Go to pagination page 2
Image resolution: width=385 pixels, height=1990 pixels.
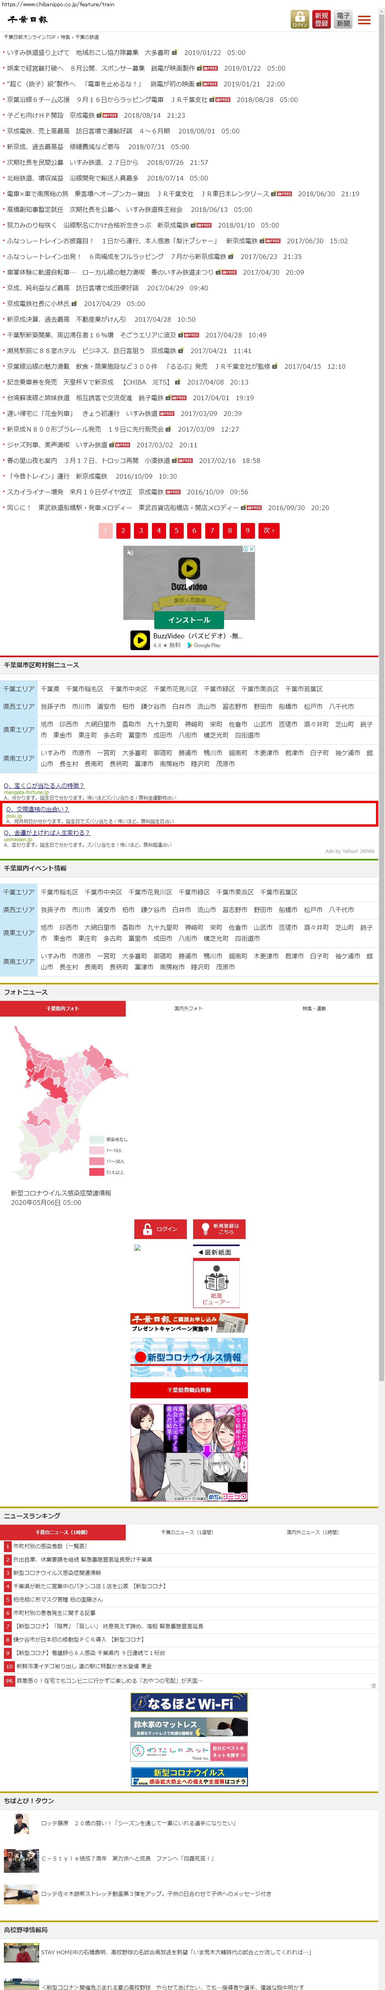[x=123, y=531]
